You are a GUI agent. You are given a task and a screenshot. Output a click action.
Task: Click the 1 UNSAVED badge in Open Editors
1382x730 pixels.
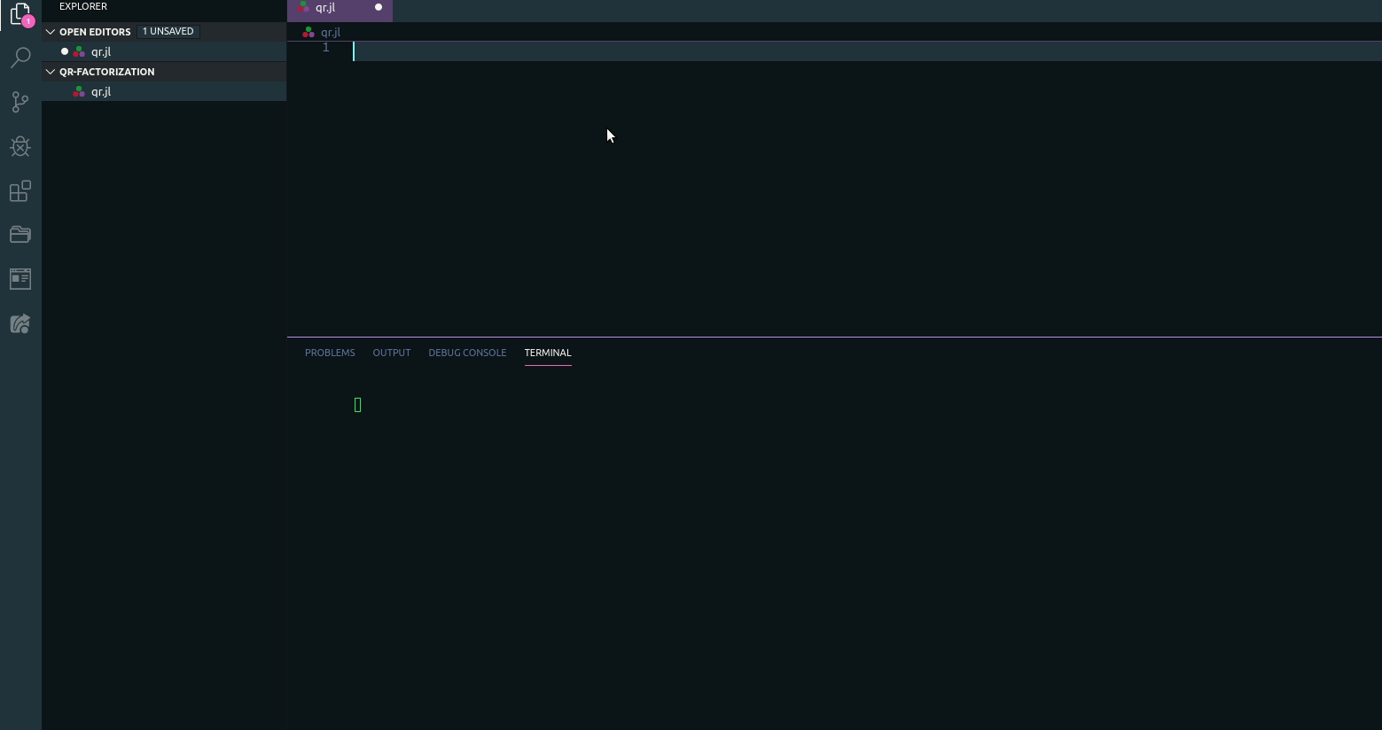click(168, 31)
